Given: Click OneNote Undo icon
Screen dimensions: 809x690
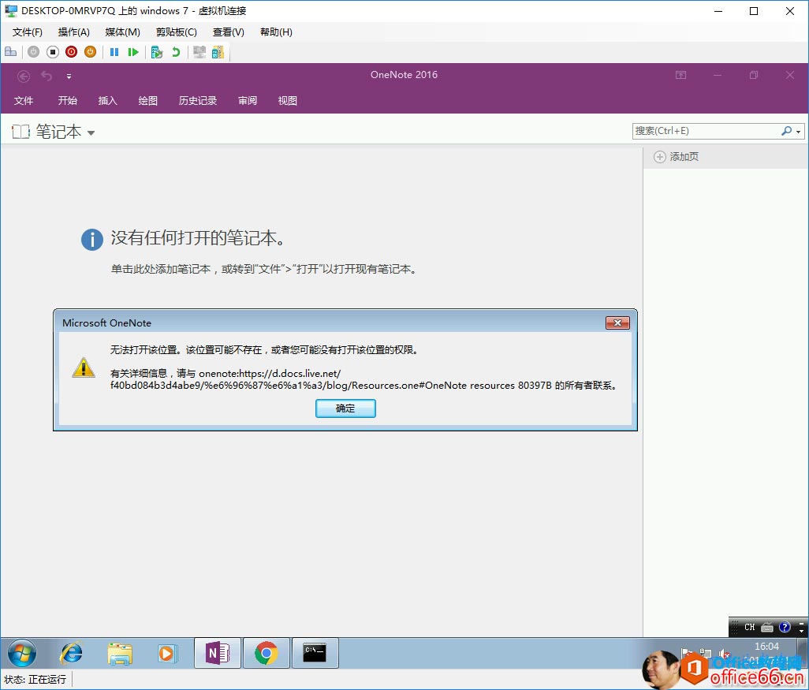Looking at the screenshot, I should point(47,76).
